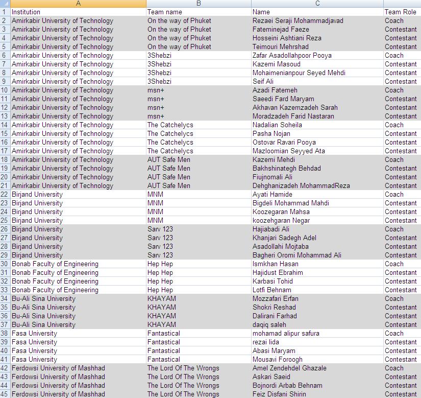Screen dimensions: 421x398
Task: Select cell 'Dehghanizadeh MohammadReza'
Action: click(x=317, y=185)
